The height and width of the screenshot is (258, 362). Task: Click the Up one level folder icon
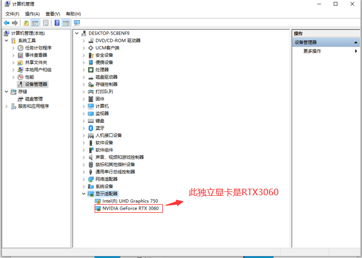tap(26, 23)
